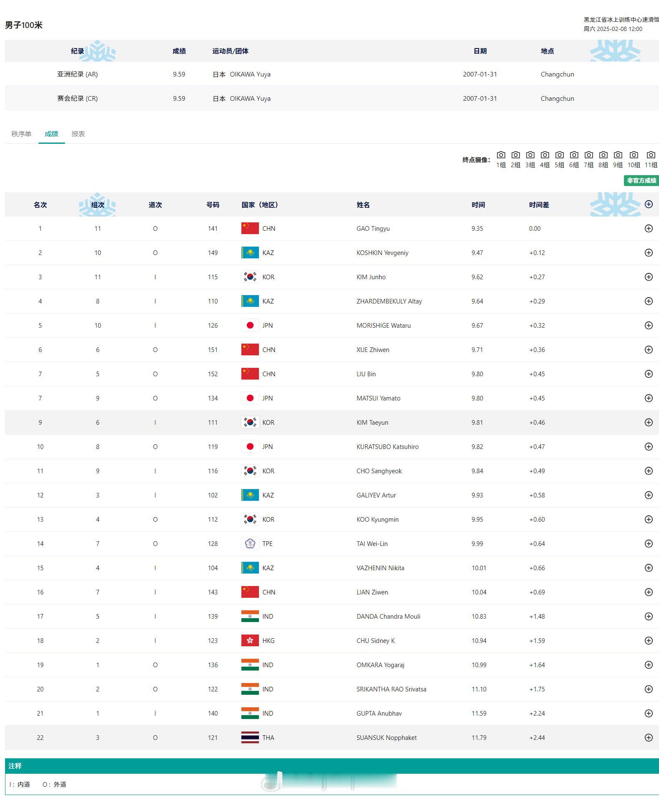Expand details for KIM Taeyun row
Screen dimensions: 659x798
tap(649, 422)
